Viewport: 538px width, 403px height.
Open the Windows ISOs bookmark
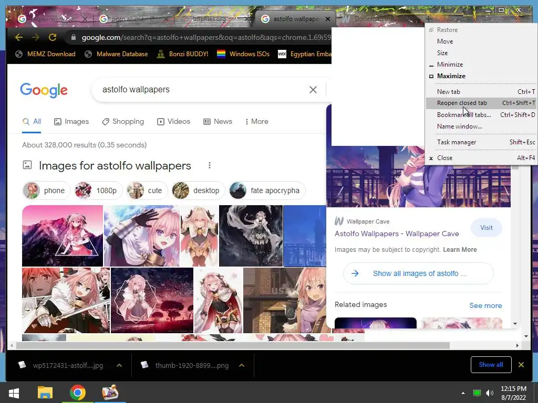243,54
